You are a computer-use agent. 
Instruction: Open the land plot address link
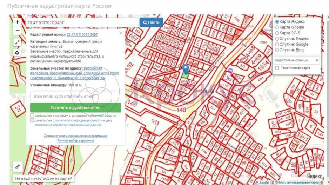coord(74,73)
